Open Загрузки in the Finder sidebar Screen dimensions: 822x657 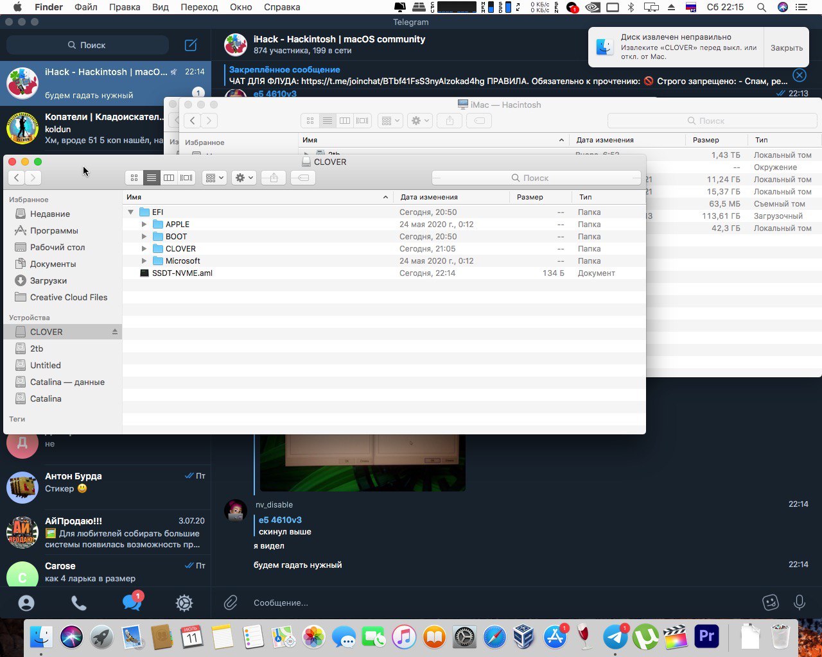pyautogui.click(x=62, y=280)
